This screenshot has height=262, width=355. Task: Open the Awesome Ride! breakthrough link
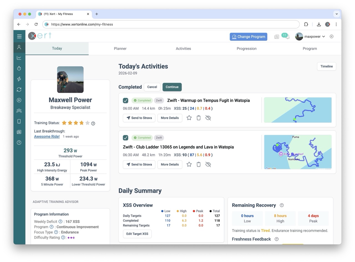(x=47, y=137)
